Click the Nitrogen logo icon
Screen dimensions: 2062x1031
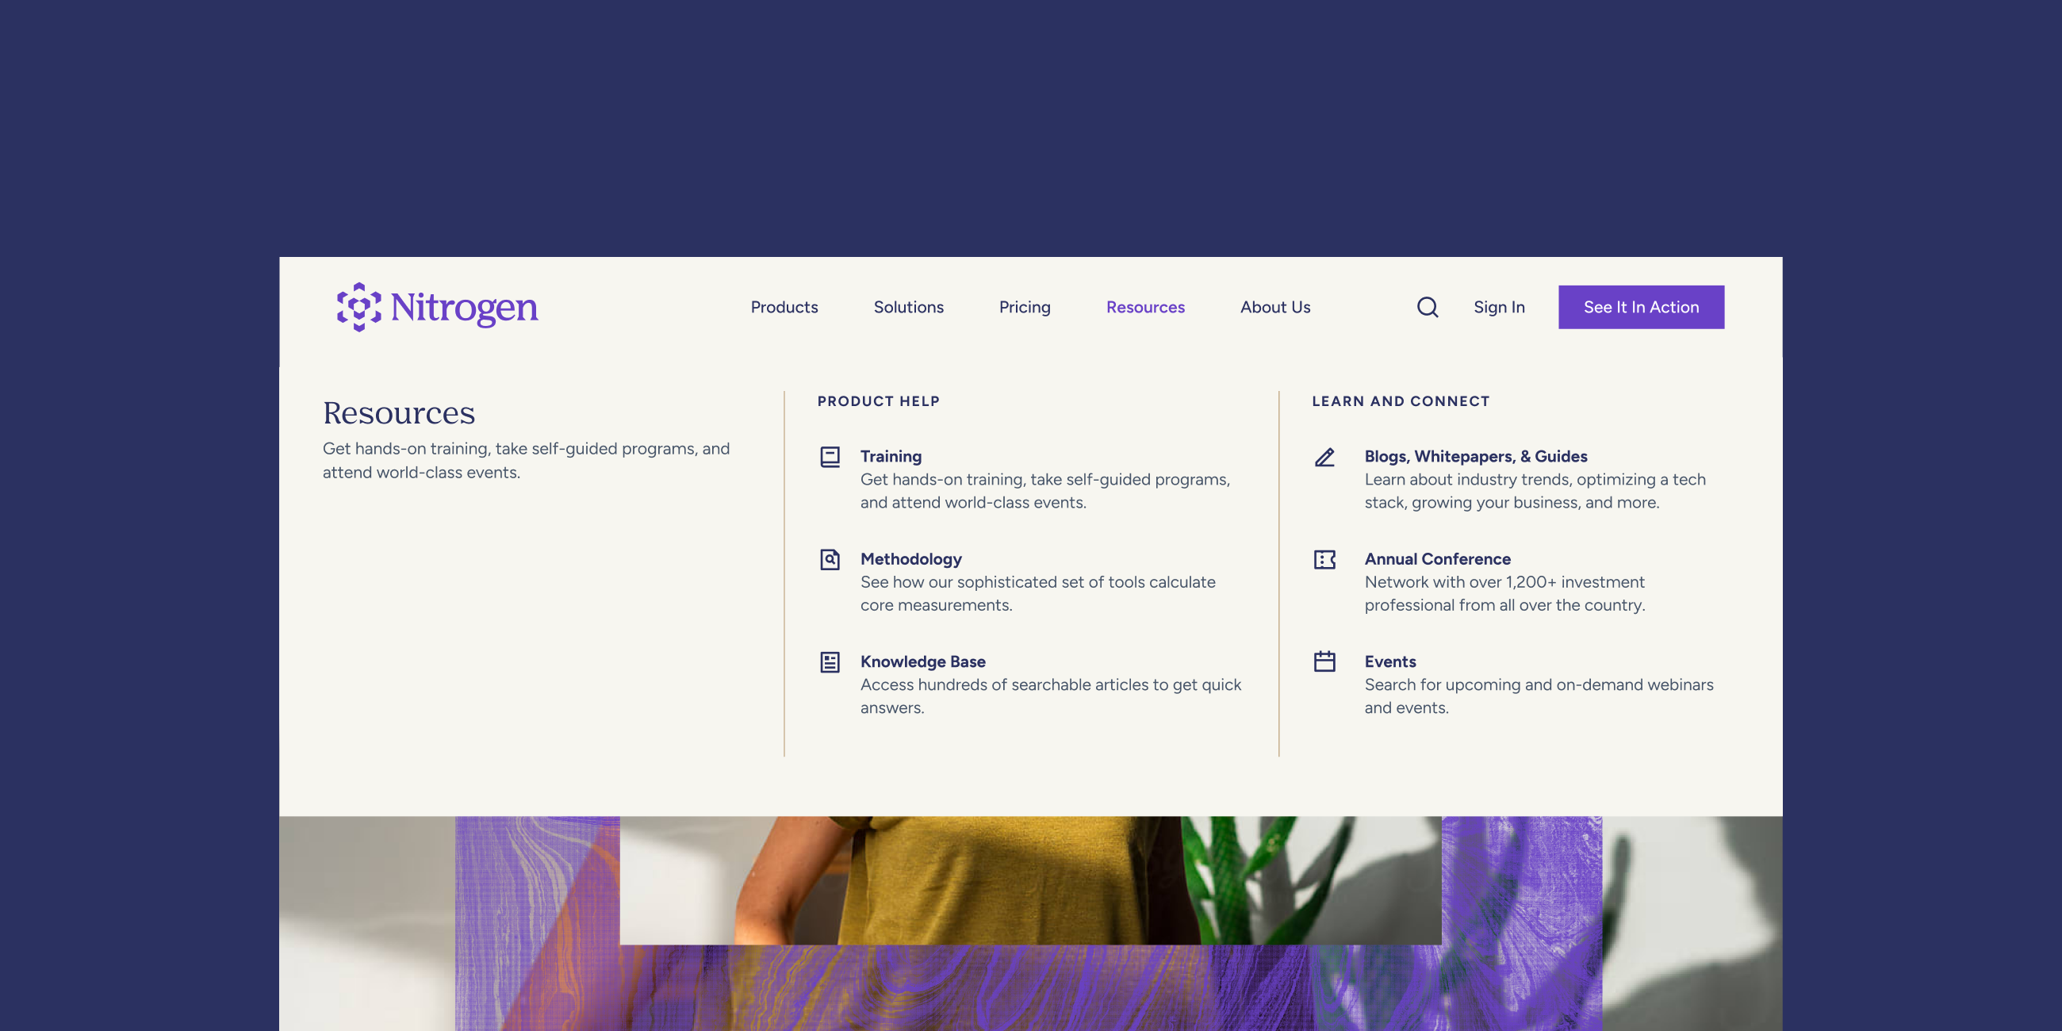[358, 307]
